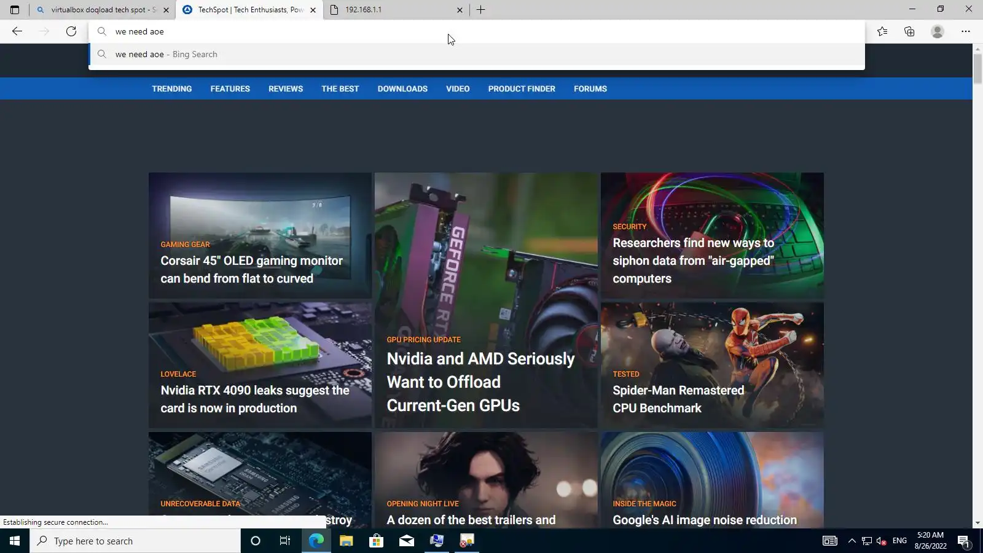
Task: Close the TechSpot tab
Action: (313, 10)
